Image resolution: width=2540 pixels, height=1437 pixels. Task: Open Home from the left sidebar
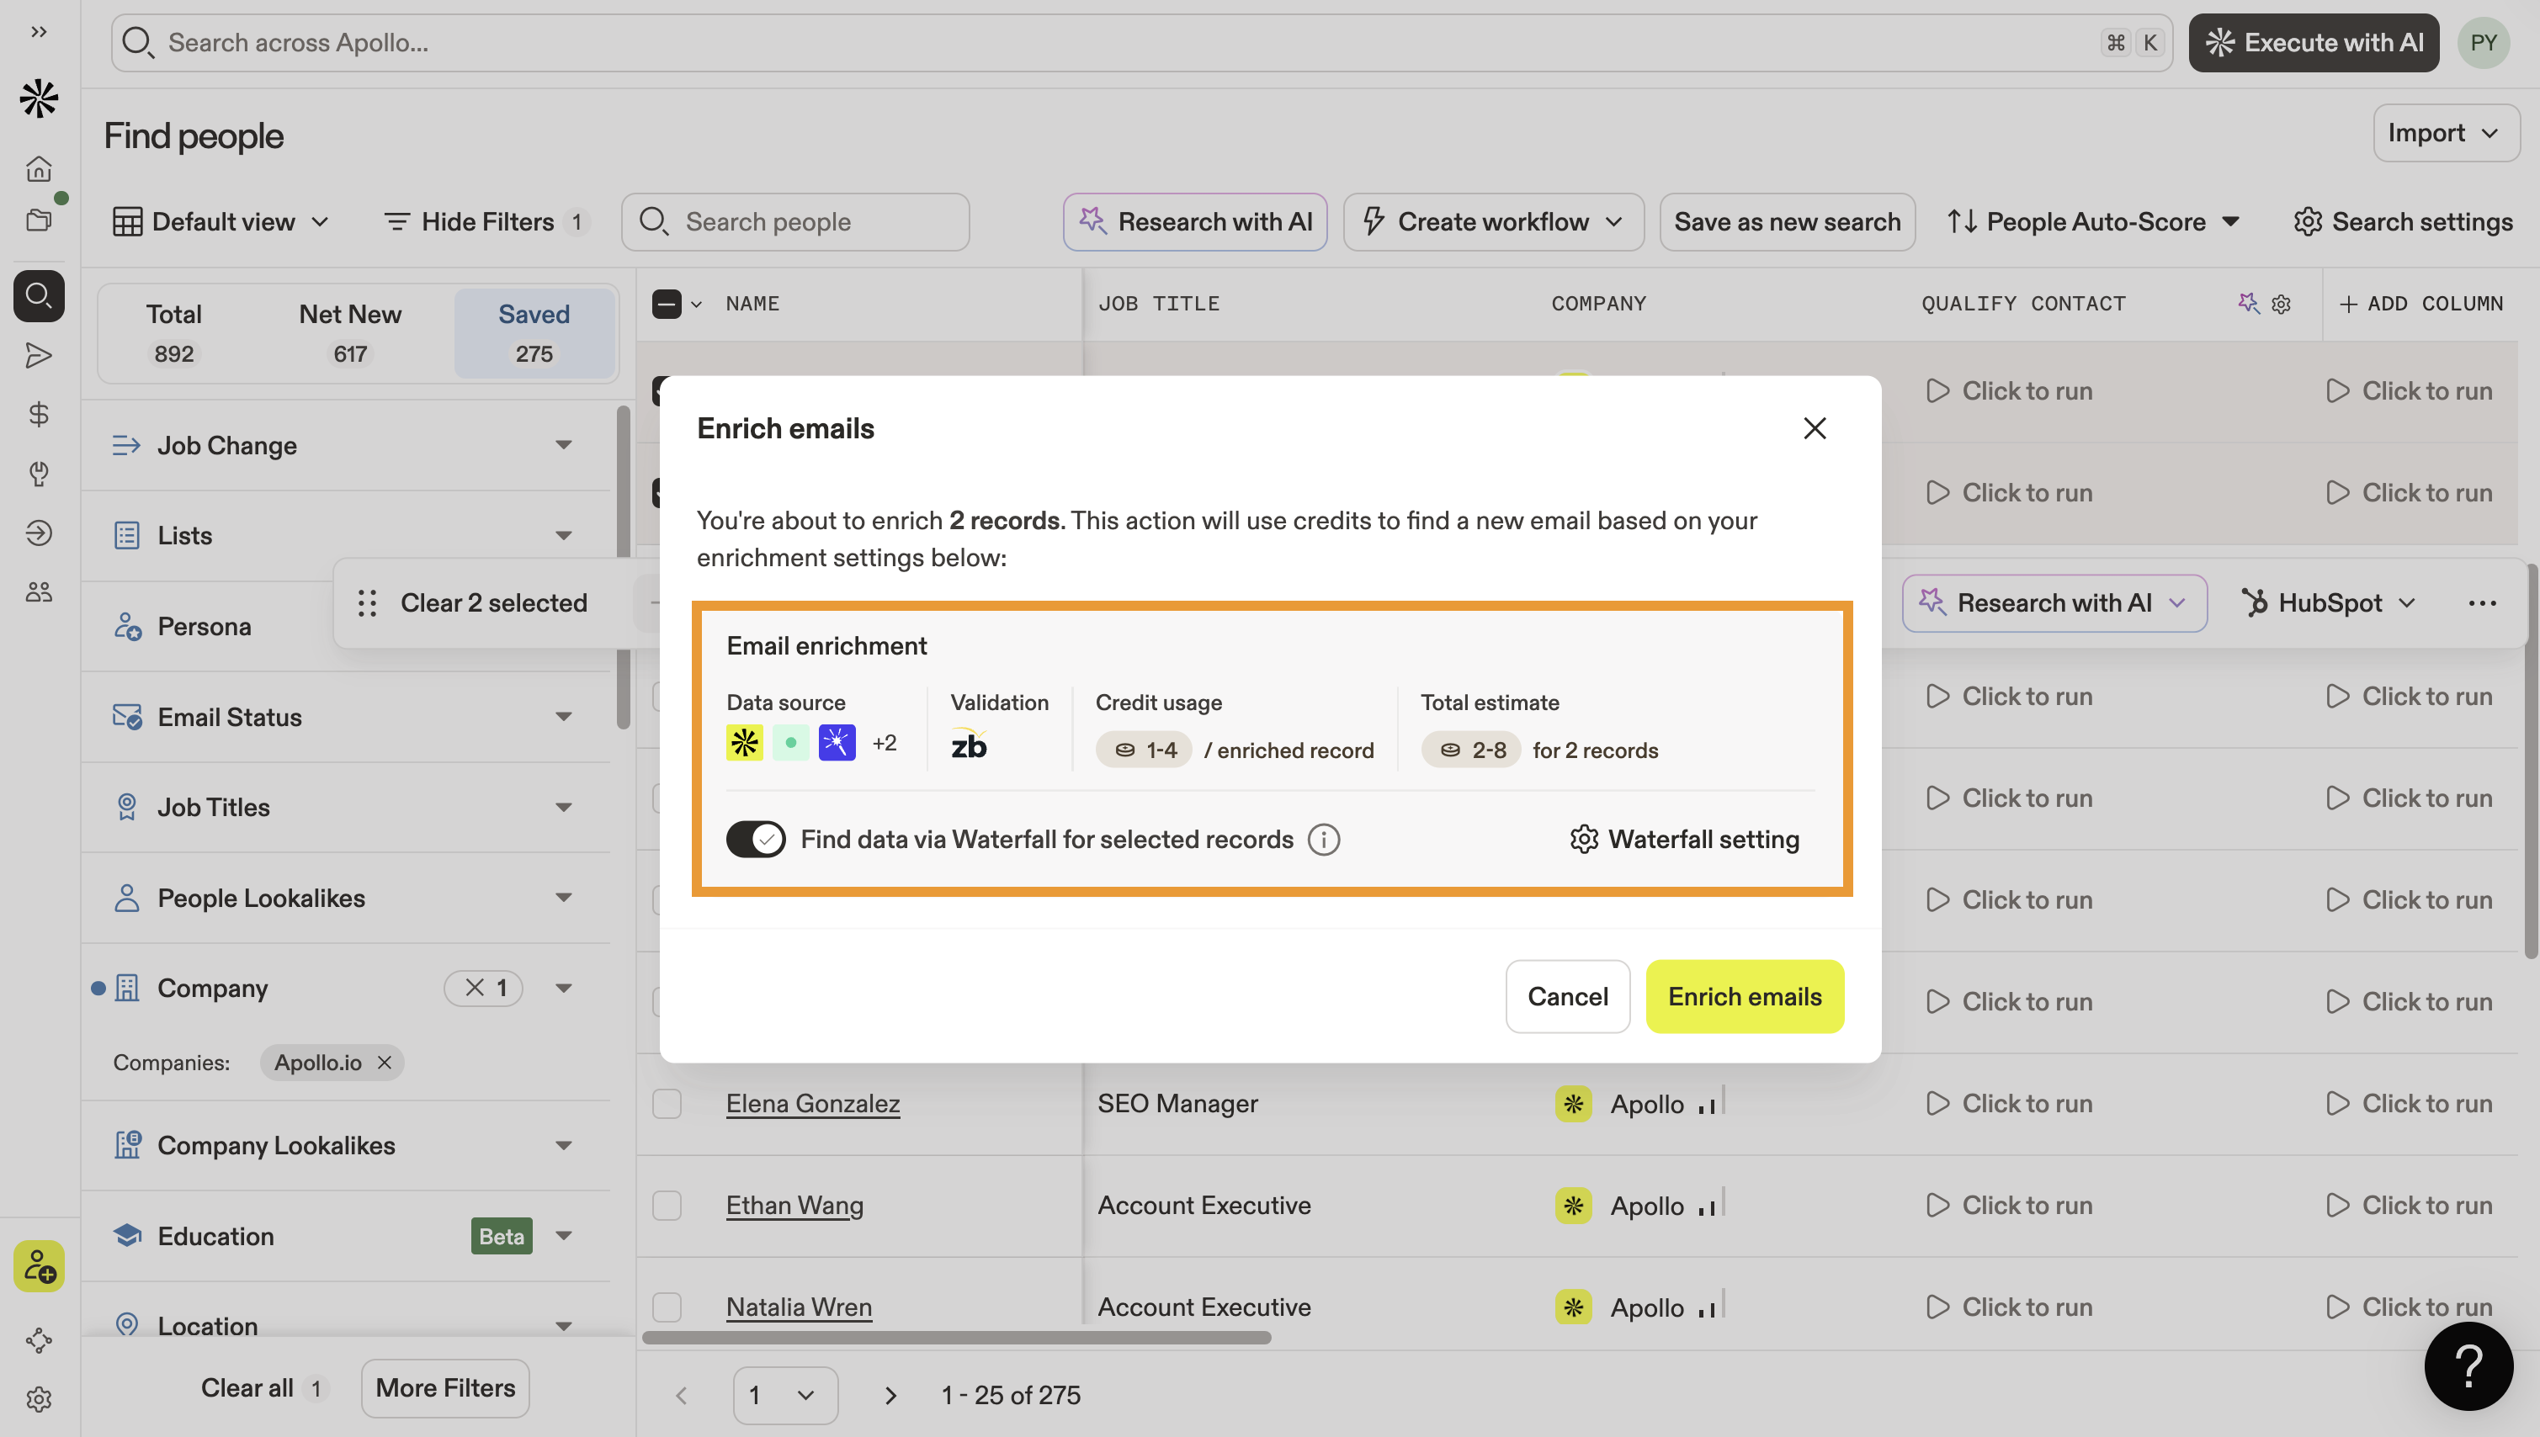(x=39, y=169)
